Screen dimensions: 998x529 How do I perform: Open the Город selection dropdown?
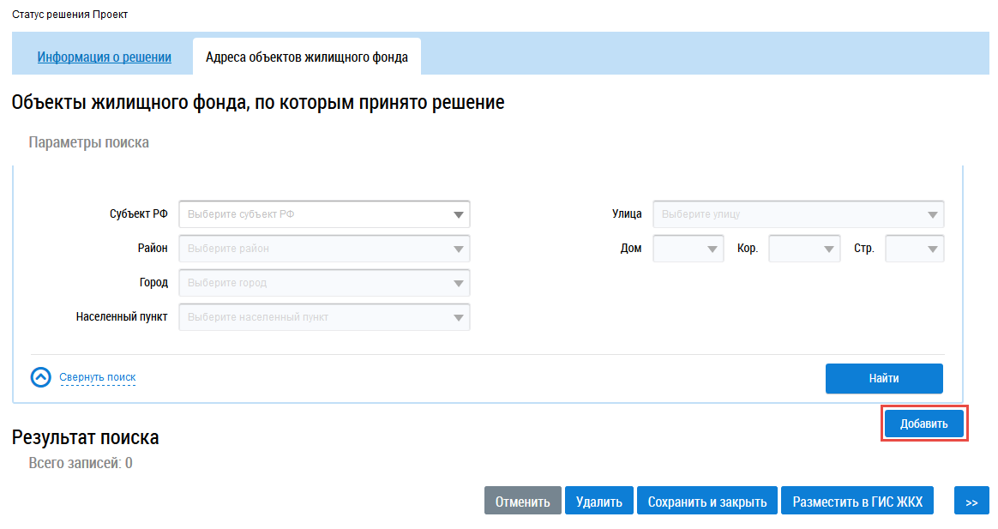324,283
